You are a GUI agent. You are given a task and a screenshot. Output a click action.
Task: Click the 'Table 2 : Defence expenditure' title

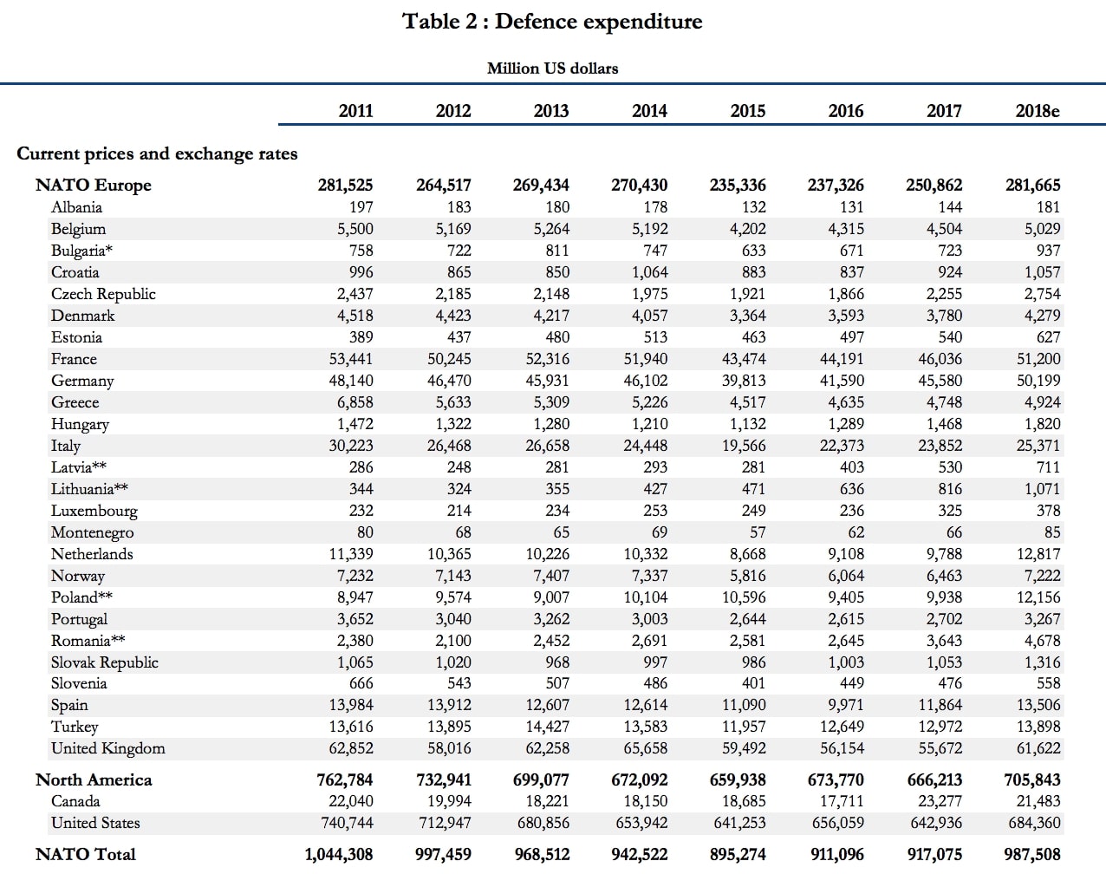click(552, 22)
